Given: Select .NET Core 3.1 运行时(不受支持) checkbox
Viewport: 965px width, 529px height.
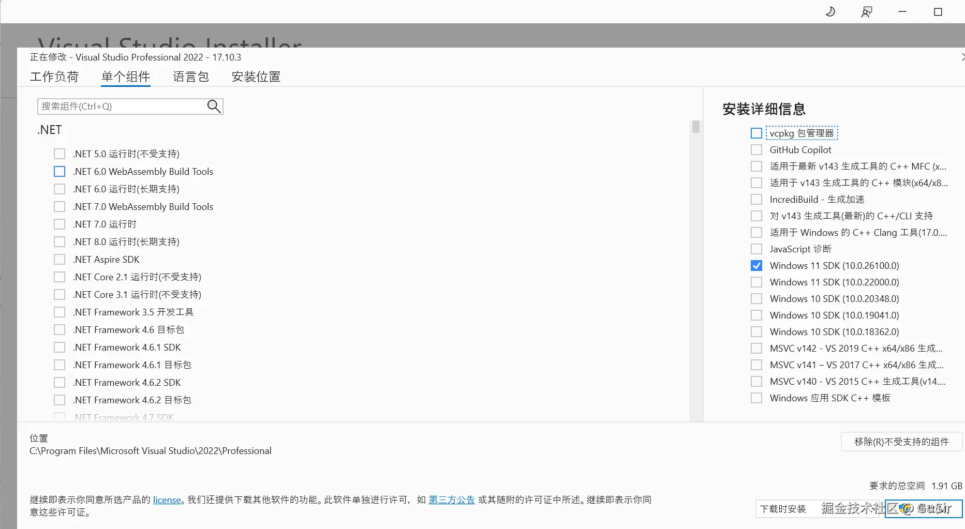Looking at the screenshot, I should click(x=60, y=295).
